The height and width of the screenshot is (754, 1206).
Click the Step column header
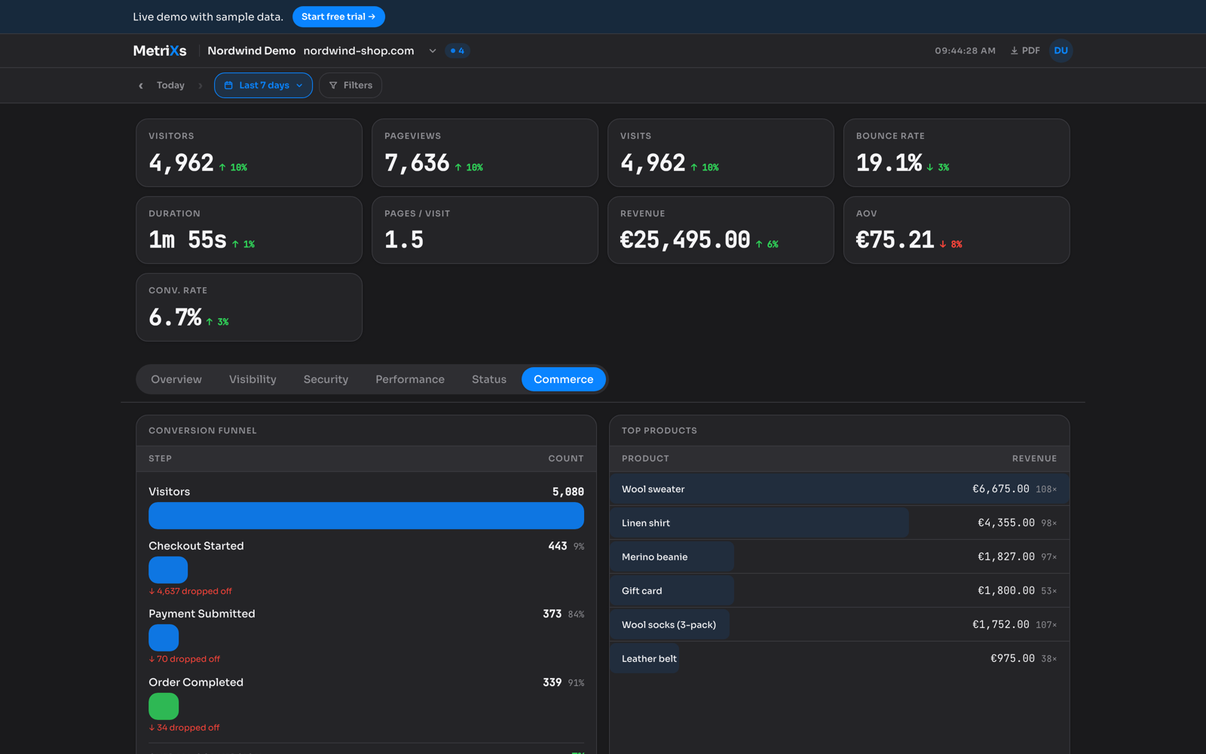pos(160,458)
